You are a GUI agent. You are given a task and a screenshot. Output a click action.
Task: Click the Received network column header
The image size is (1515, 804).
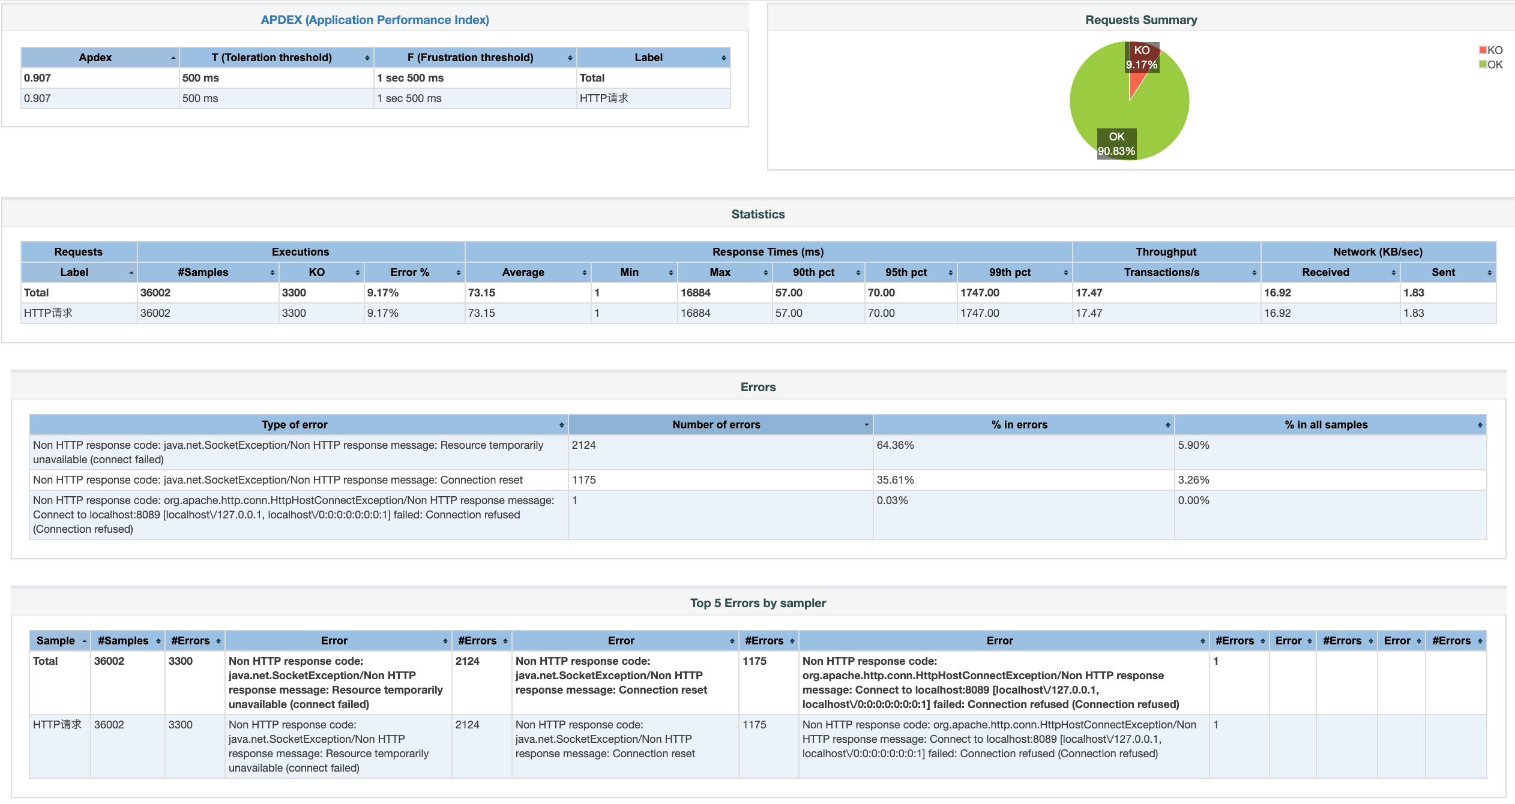tap(1325, 272)
